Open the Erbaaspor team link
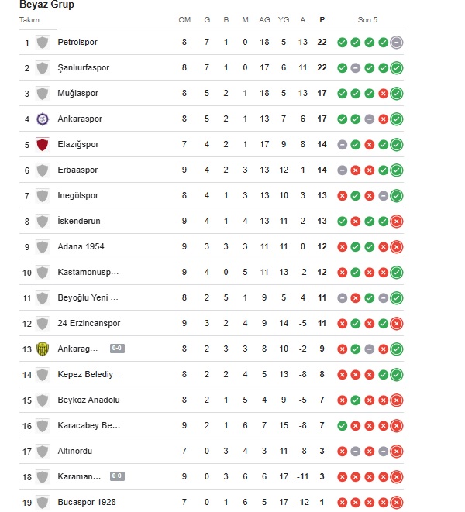This screenshot has height=512, width=465. pos(77,170)
